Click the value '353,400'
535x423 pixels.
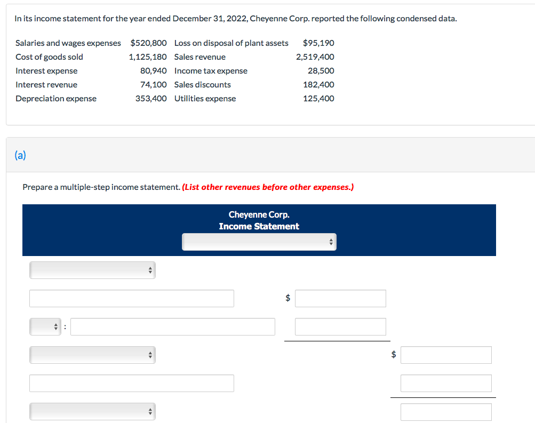[151, 99]
